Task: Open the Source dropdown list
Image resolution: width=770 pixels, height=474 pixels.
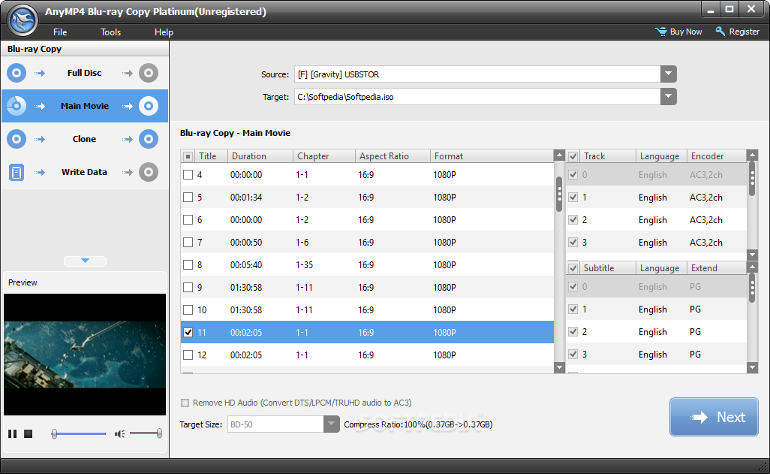Action: 669,74
